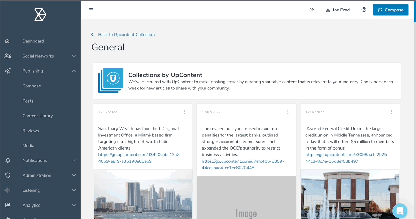
Task: Expand the Administration chevron
Action: tap(74, 175)
